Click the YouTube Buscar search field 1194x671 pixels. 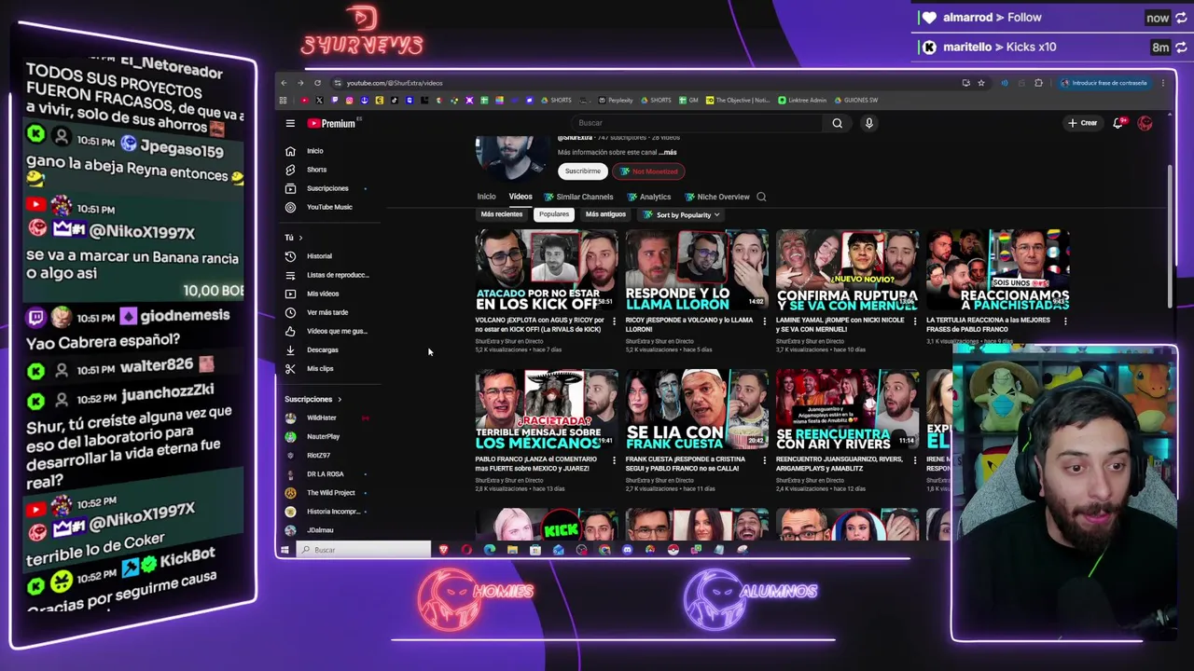tap(695, 123)
